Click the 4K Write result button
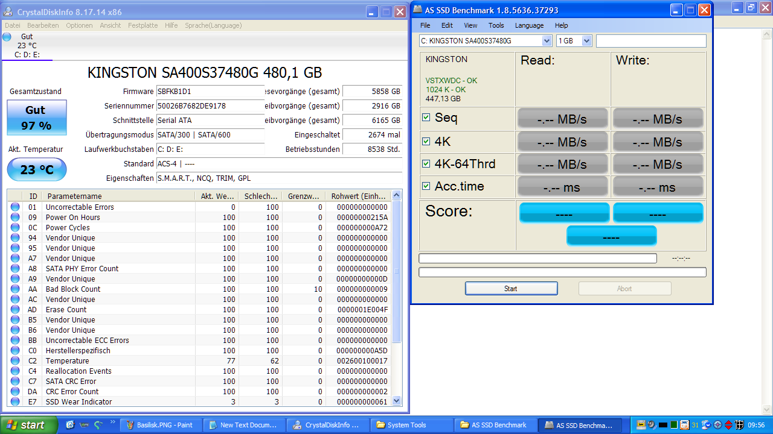 coord(658,142)
